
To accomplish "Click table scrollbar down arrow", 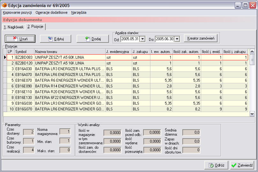I will [x=252, y=114].
